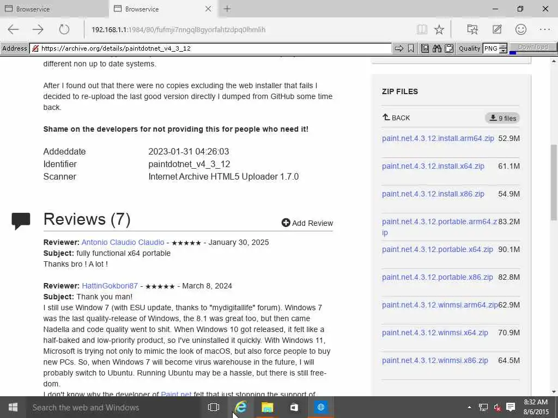Click identifier value paintdotnet_v4_3_12
The width and height of the screenshot is (558, 418).
(189, 164)
